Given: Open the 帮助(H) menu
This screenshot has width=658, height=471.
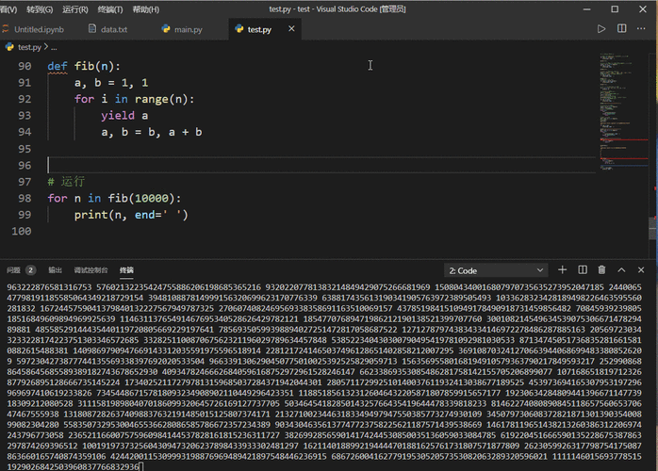Looking at the screenshot, I should pos(145,8).
